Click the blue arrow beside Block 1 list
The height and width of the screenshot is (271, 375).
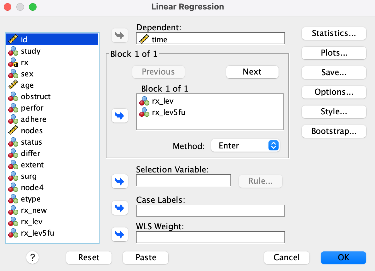click(120, 116)
